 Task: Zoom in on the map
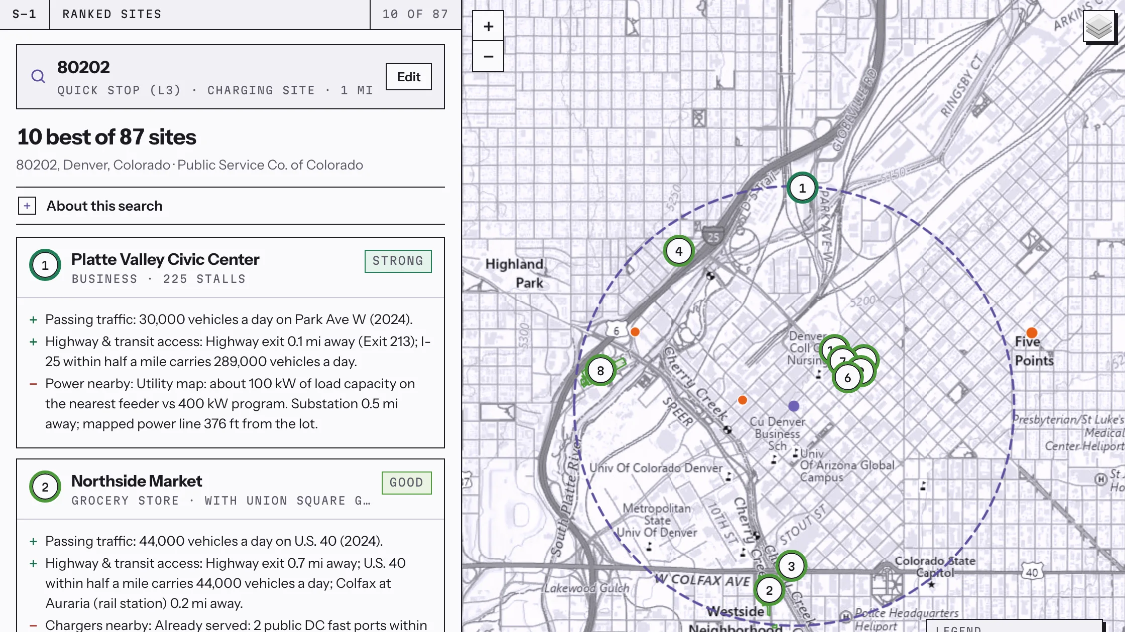(x=488, y=26)
